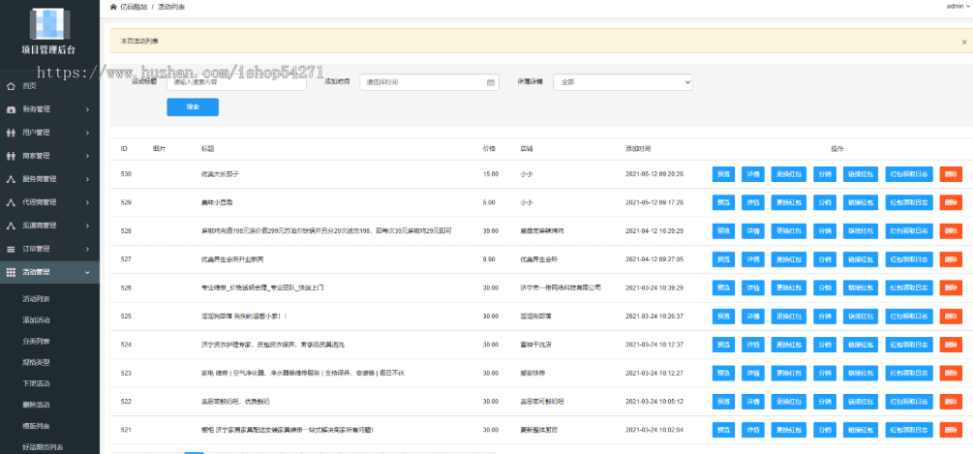973x454 pixels.
Task: Click the 活动列表 breadcrumb text
Action: click(x=171, y=7)
